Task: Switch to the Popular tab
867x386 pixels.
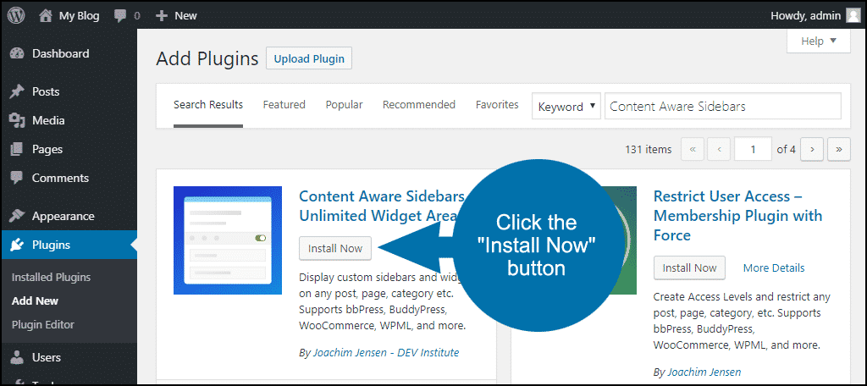Action: 344,104
